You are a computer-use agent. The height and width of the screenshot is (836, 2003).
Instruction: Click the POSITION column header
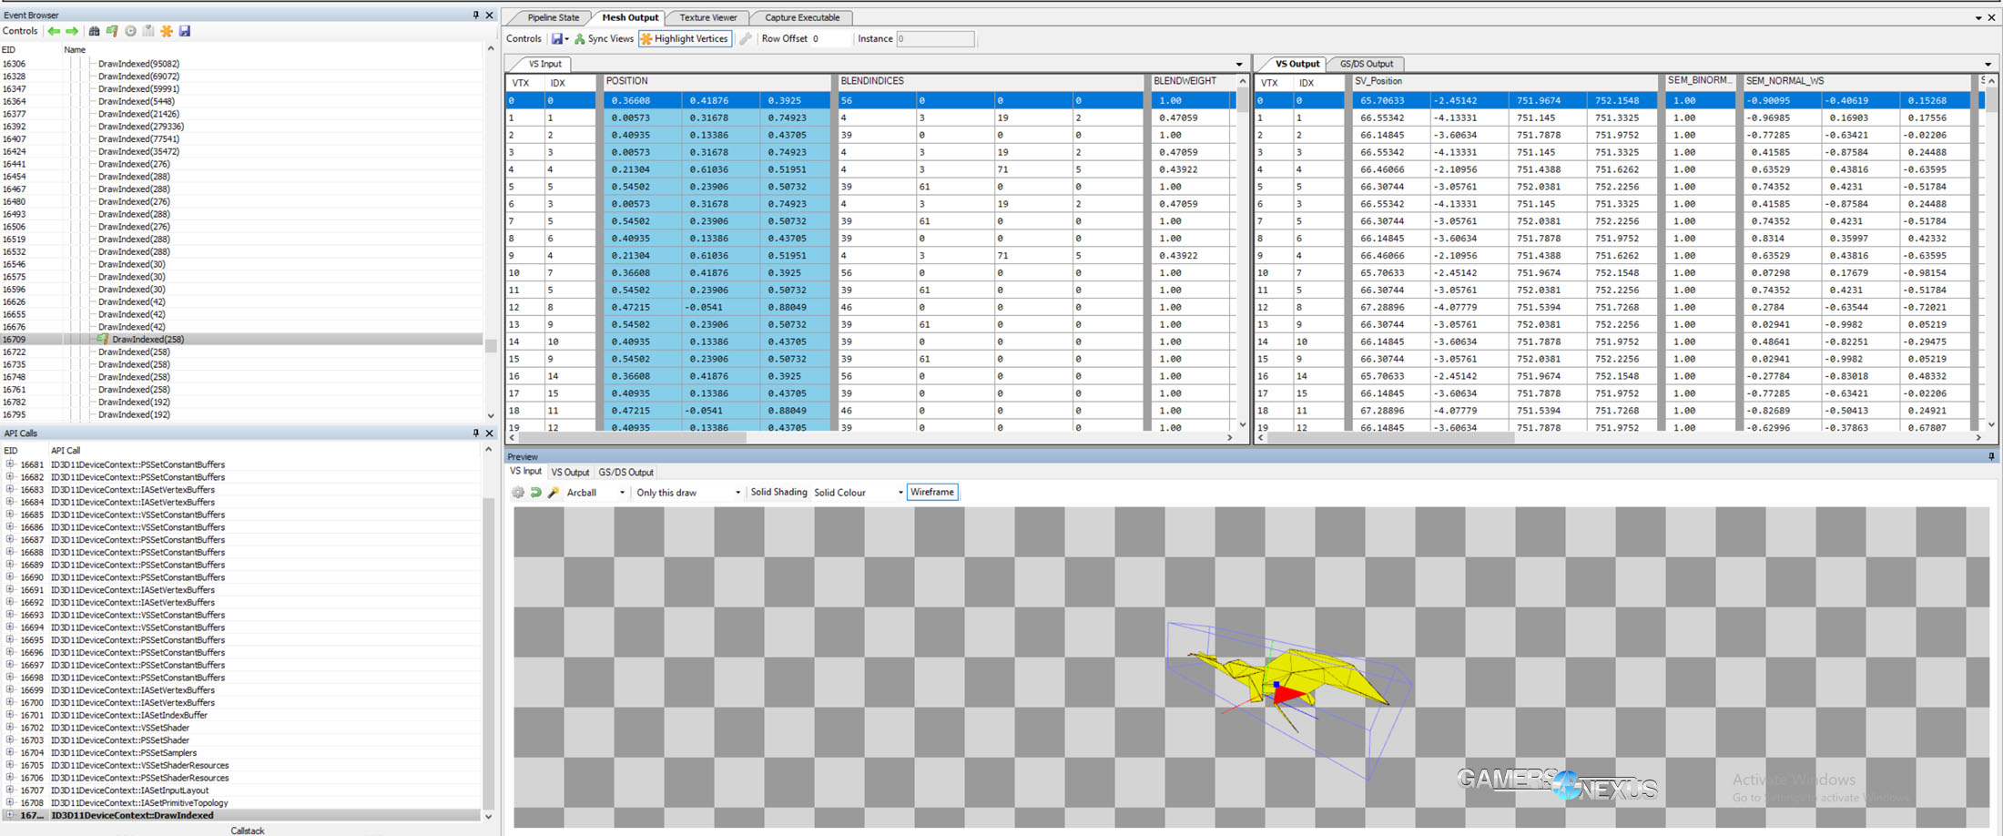click(x=716, y=82)
